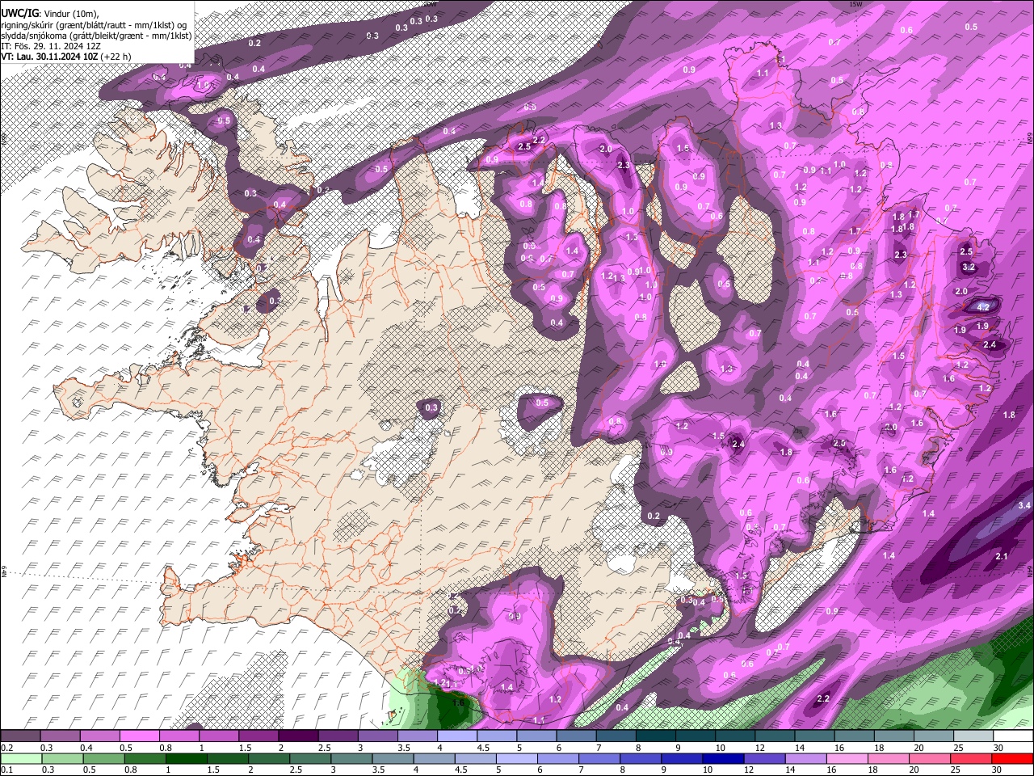Click the "rigning/skúrir (grænt/blátt/rautt - mm/1klst) og" line

pyautogui.click(x=94, y=24)
